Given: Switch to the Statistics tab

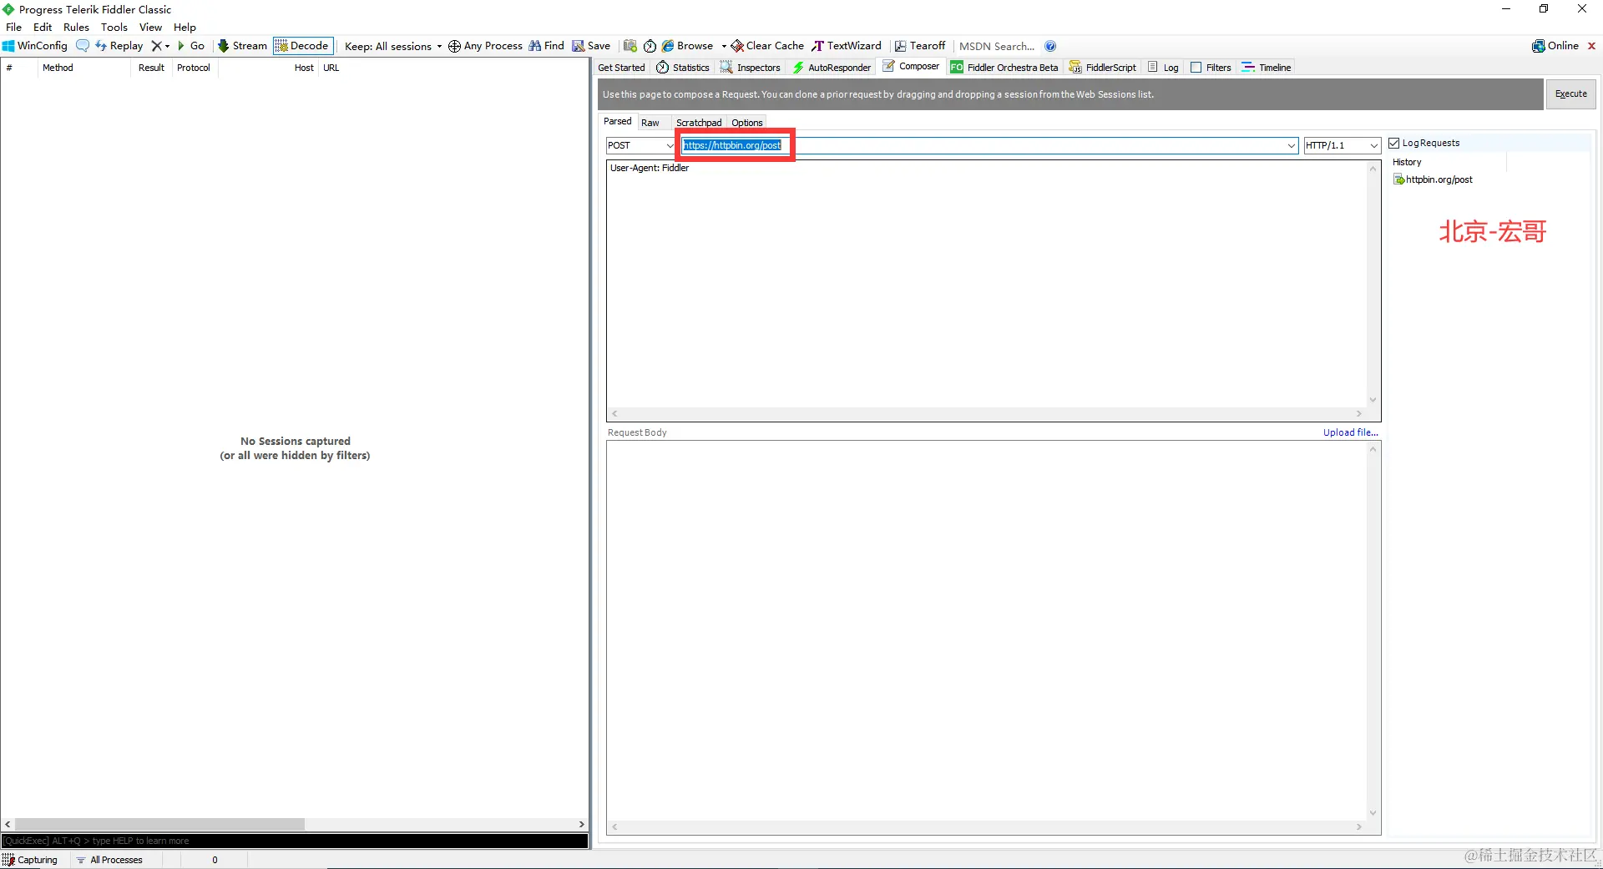Looking at the screenshot, I should pyautogui.click(x=683, y=68).
